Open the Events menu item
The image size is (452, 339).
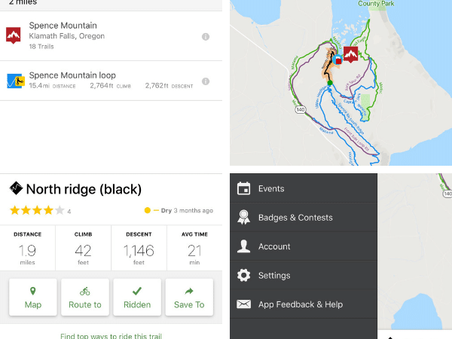pos(271,188)
